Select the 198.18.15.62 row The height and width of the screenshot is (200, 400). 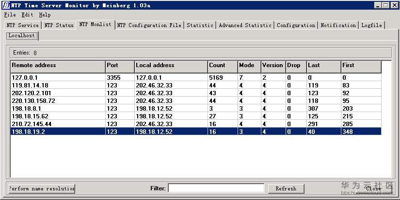(x=196, y=116)
